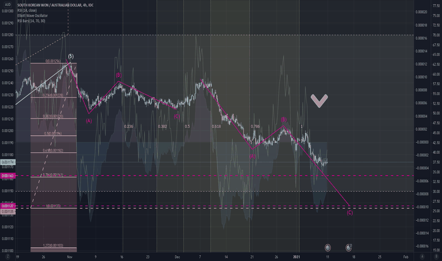
Task: Select the RSI Bars (14, 70, 30) legend
Action: (x=31, y=21)
